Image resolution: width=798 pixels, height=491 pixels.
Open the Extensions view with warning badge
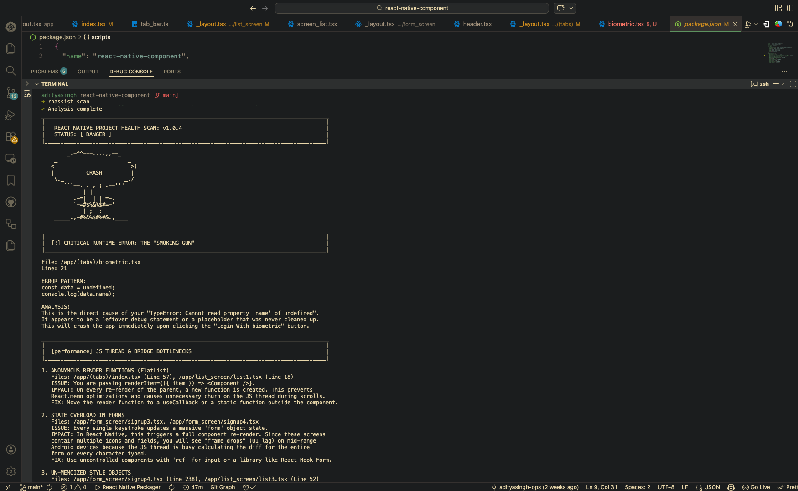[x=10, y=136]
